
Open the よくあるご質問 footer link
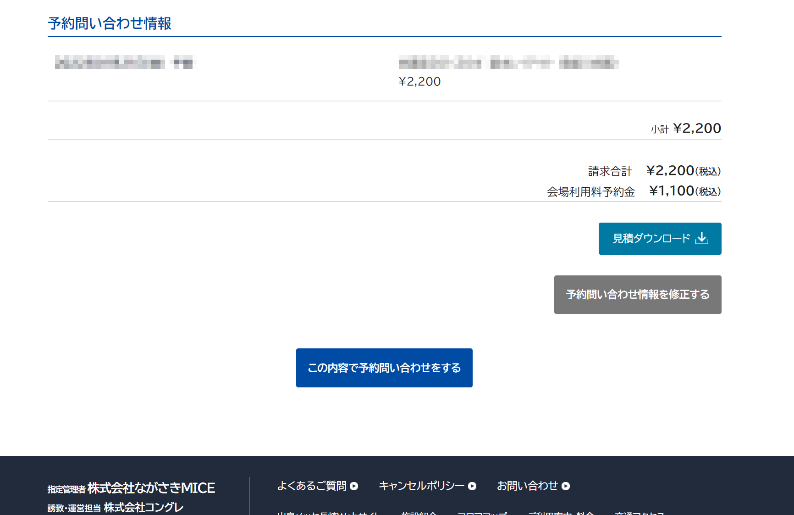(312, 486)
